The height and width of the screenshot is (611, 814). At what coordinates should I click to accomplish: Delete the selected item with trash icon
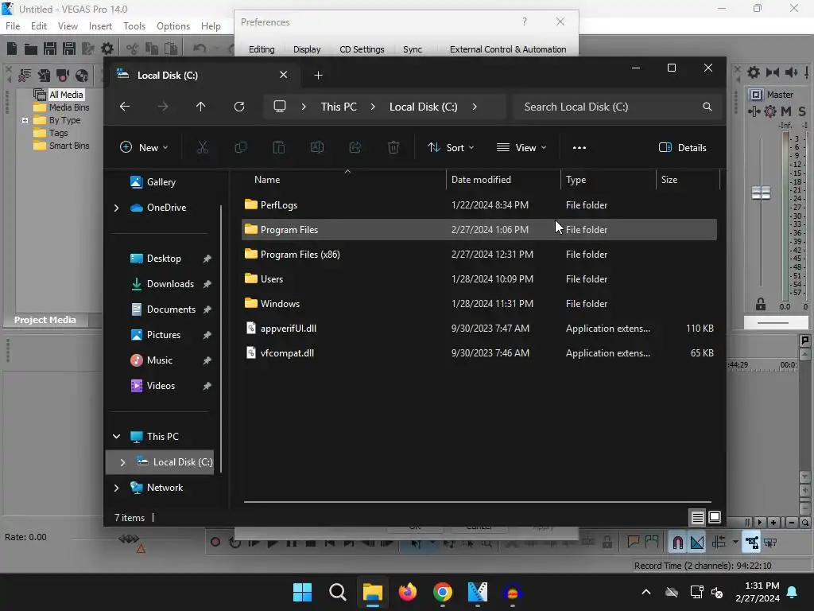click(x=393, y=147)
